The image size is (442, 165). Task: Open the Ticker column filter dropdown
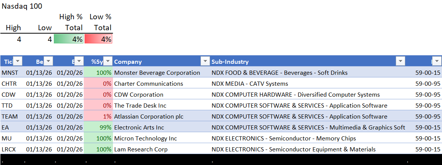[x=18, y=62]
